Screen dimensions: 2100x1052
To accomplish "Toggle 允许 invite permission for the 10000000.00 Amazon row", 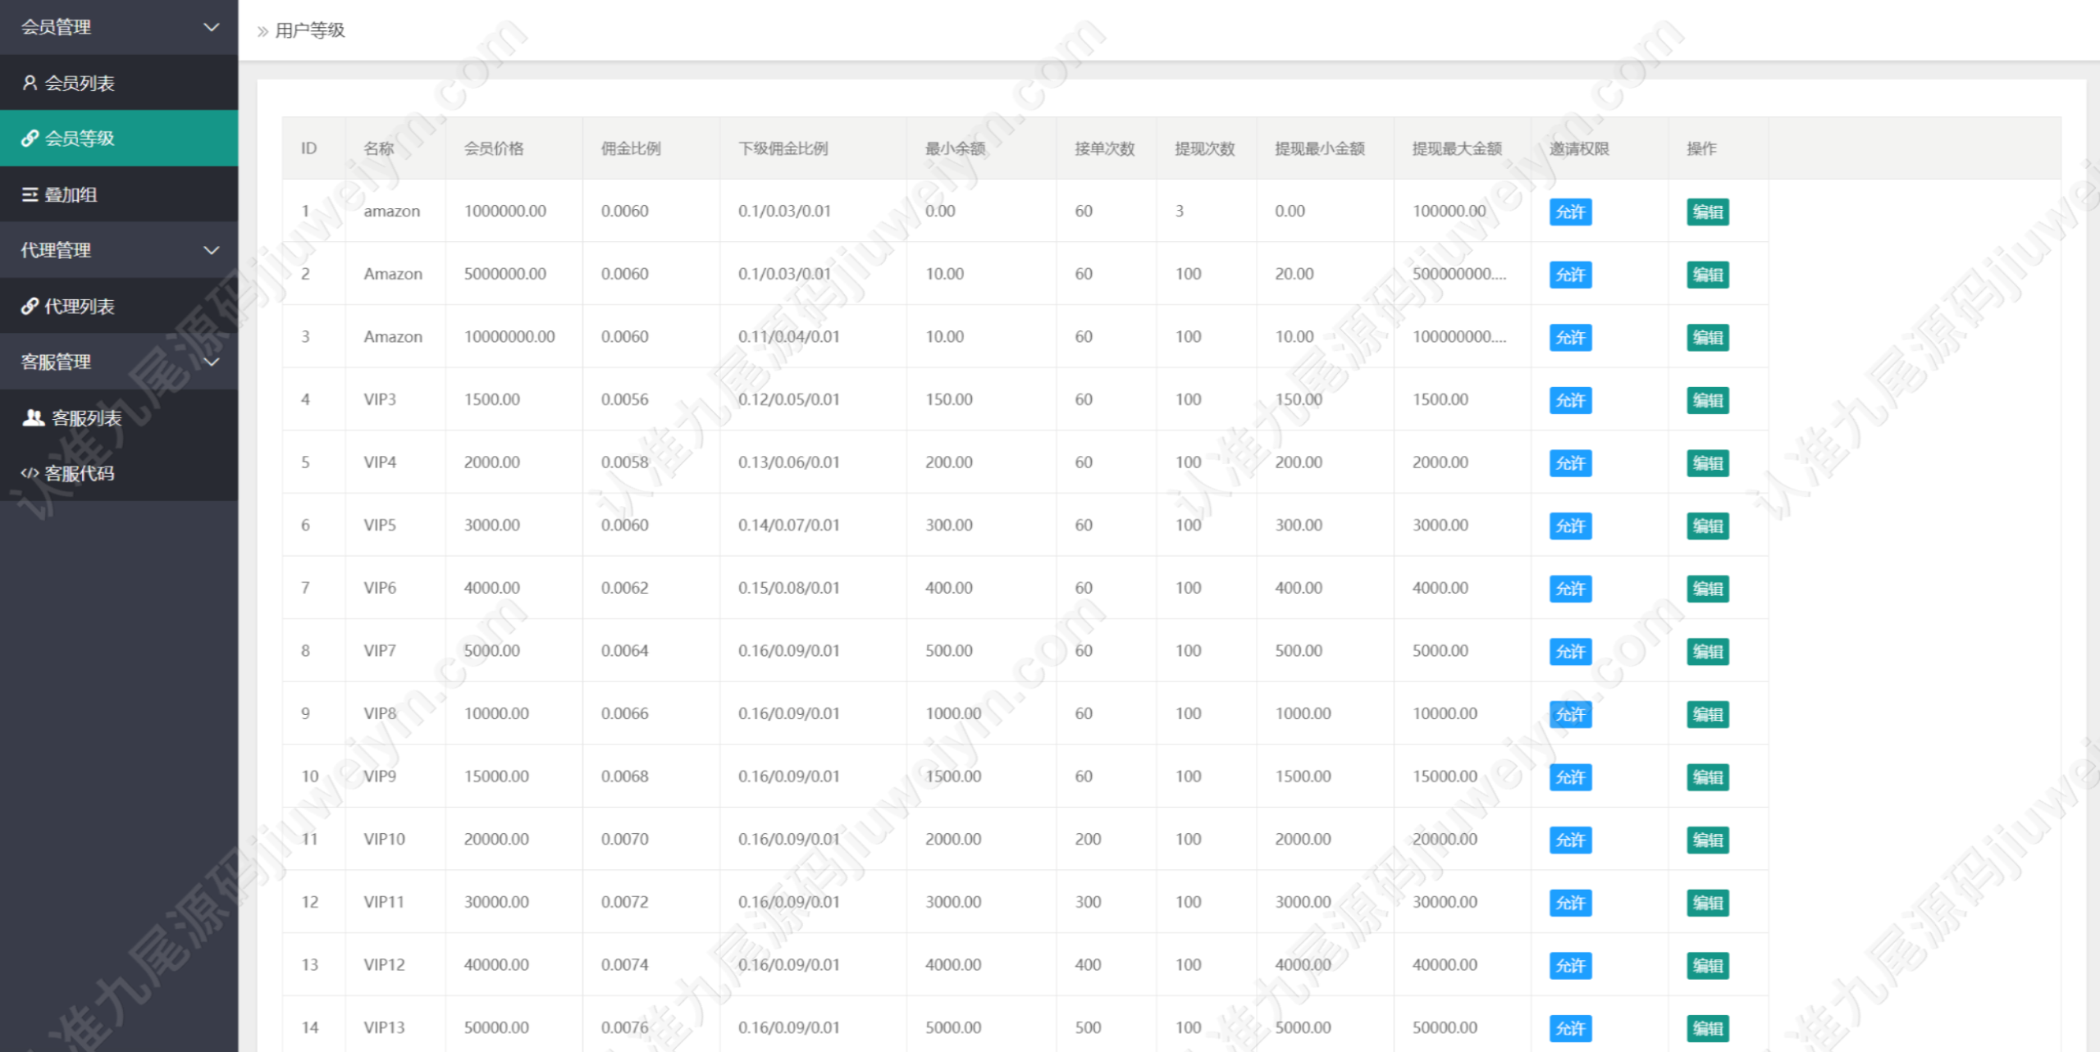I will coord(1570,337).
